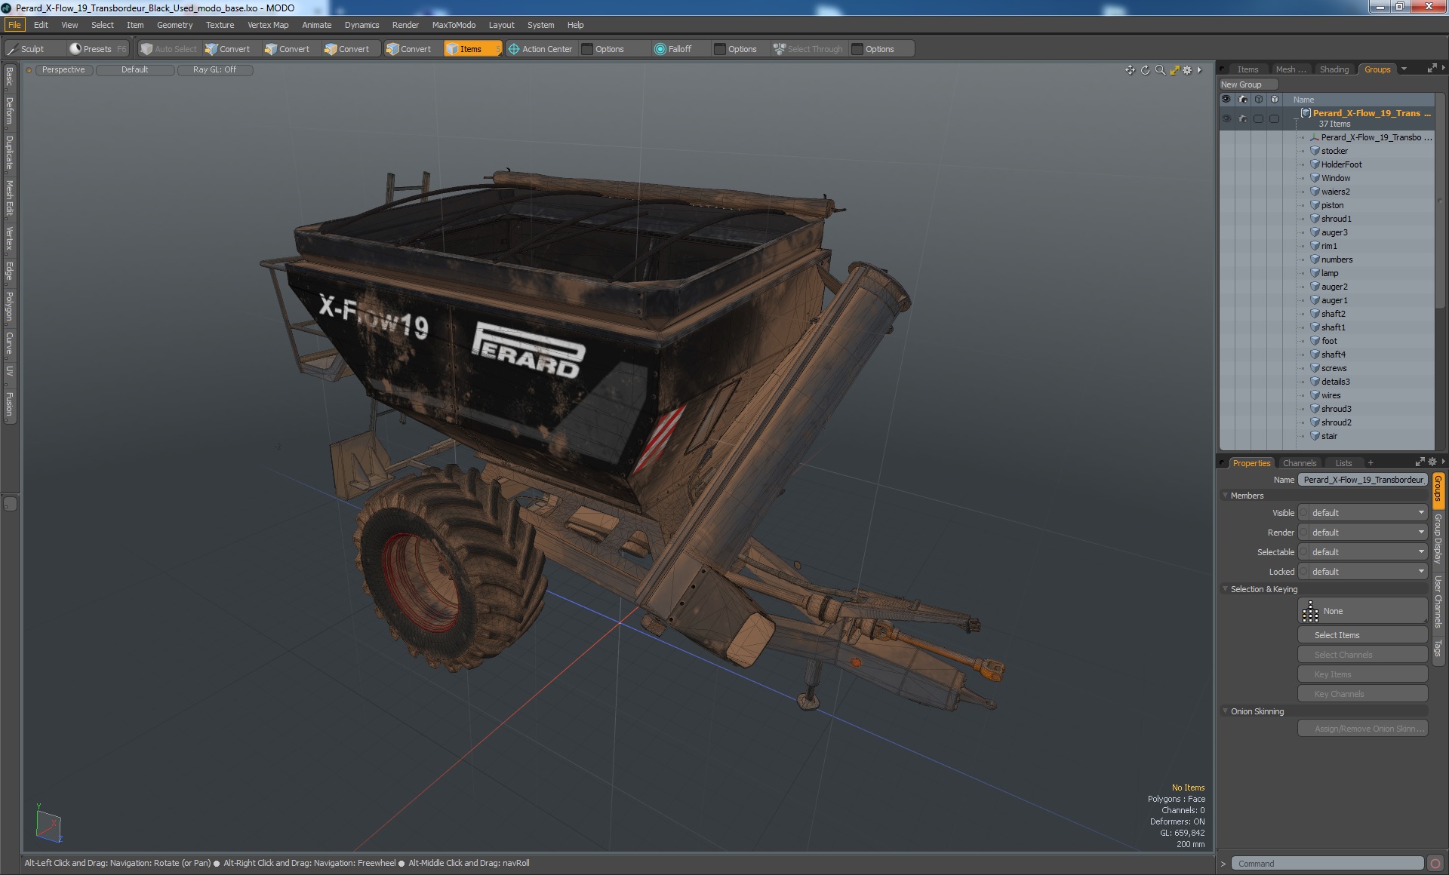Expand the Properties panel with arrows icon
The image size is (1449, 875).
[1420, 462]
